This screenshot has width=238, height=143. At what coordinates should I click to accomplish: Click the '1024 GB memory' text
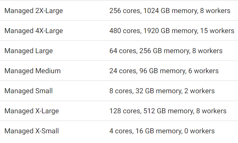point(171,11)
